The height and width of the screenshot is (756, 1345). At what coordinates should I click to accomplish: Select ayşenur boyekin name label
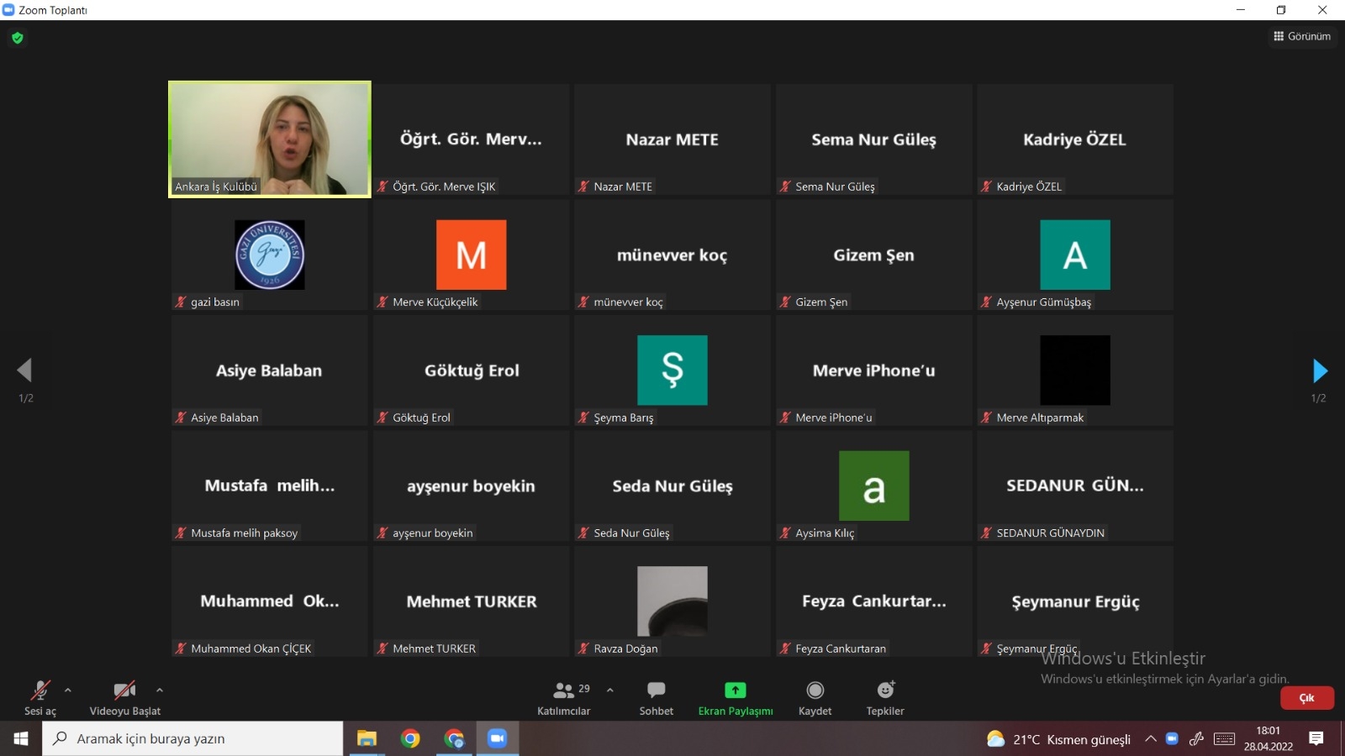point(432,533)
